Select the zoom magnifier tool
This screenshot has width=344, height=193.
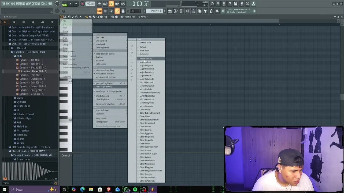point(113,17)
